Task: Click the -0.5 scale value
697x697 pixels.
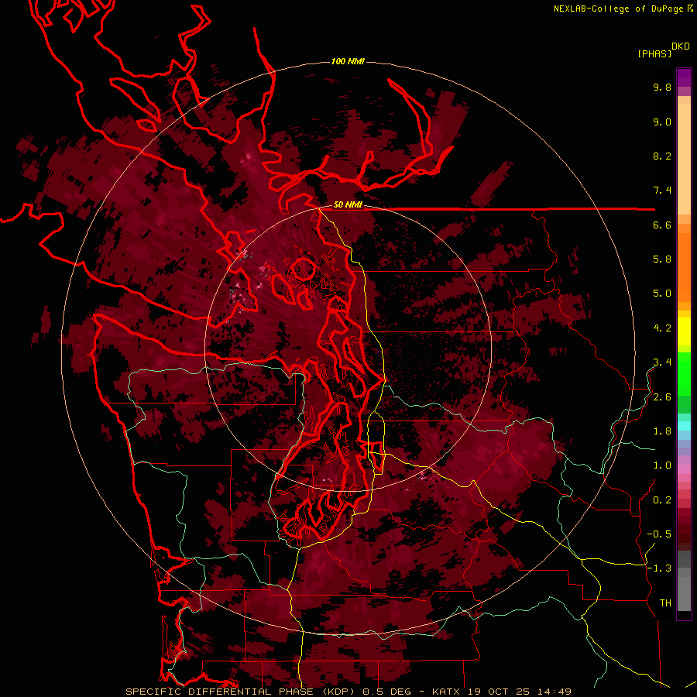Action: click(659, 534)
